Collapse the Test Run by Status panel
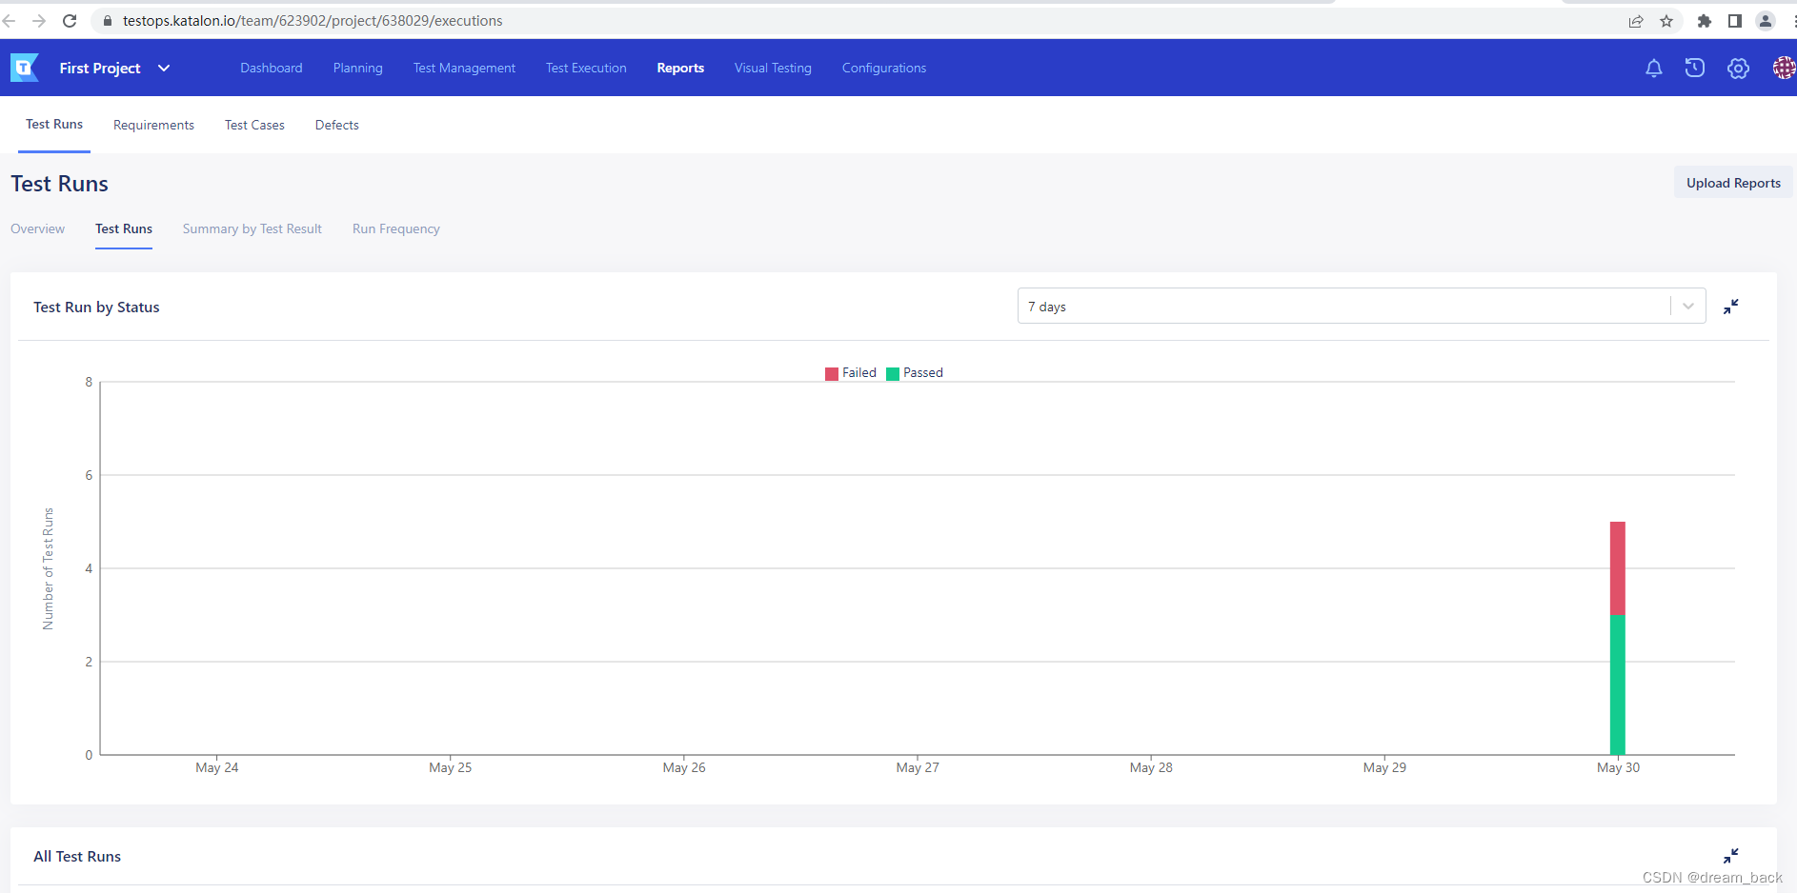Screen dimensions: 1797x893 pos(1731,307)
